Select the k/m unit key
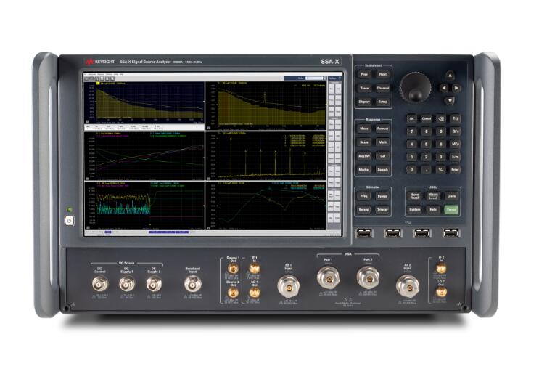539x366 pixels. [x=455, y=157]
